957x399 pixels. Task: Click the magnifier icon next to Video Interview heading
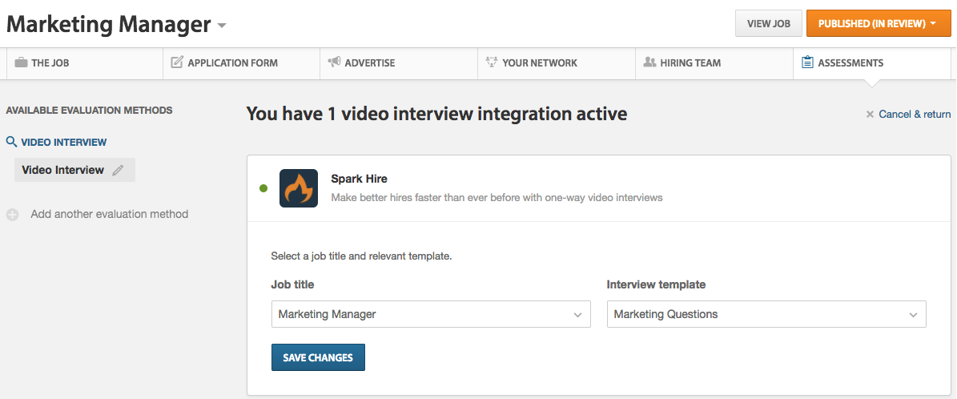tap(11, 142)
